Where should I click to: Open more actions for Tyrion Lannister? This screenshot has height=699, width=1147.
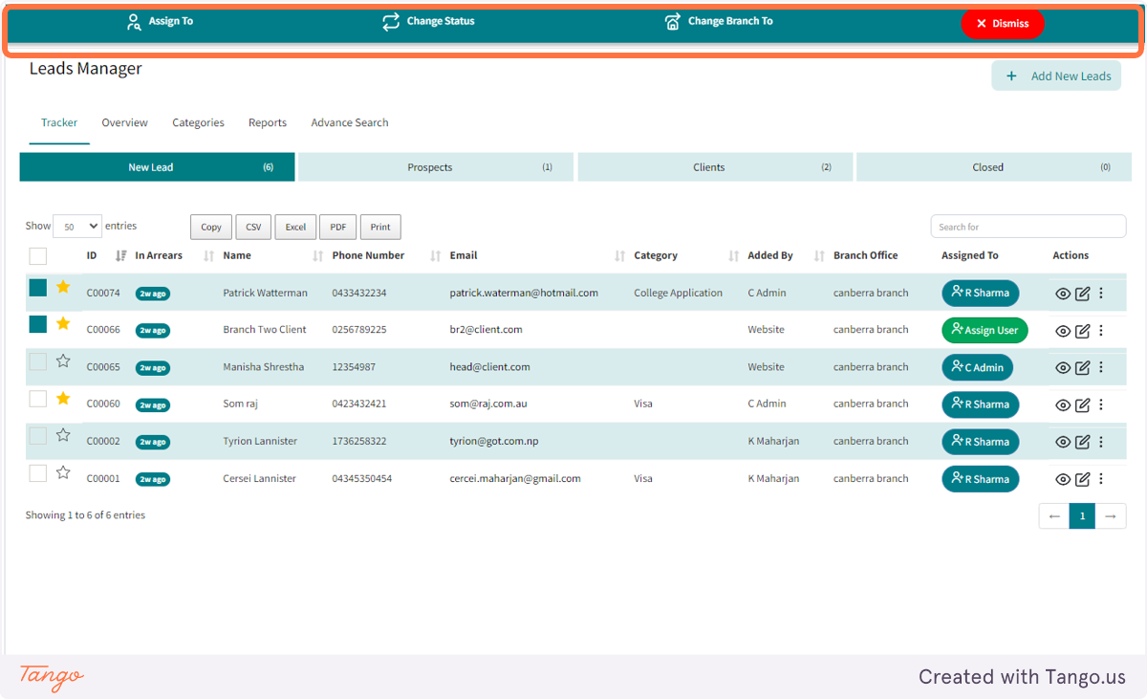click(x=1101, y=443)
